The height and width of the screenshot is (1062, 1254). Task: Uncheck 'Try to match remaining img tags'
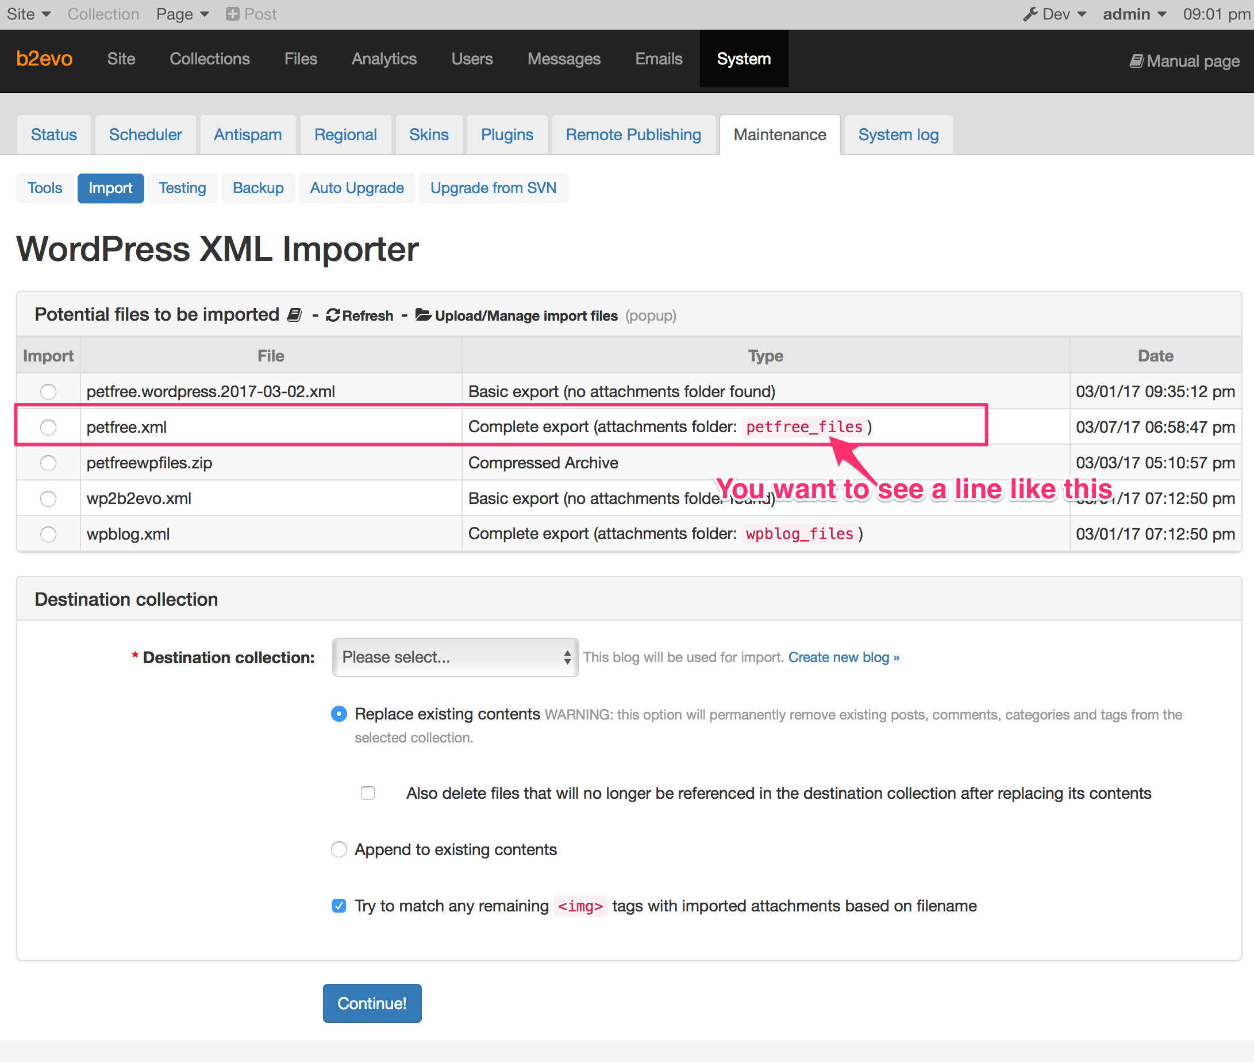[x=339, y=906]
